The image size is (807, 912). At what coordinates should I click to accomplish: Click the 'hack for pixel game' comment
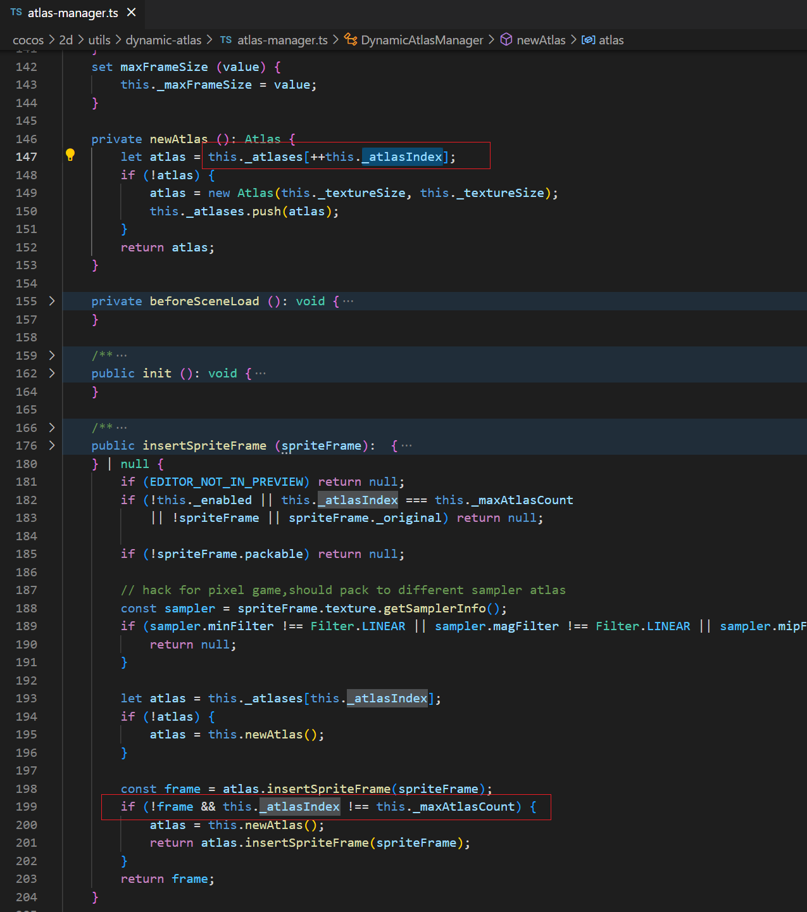(343, 590)
